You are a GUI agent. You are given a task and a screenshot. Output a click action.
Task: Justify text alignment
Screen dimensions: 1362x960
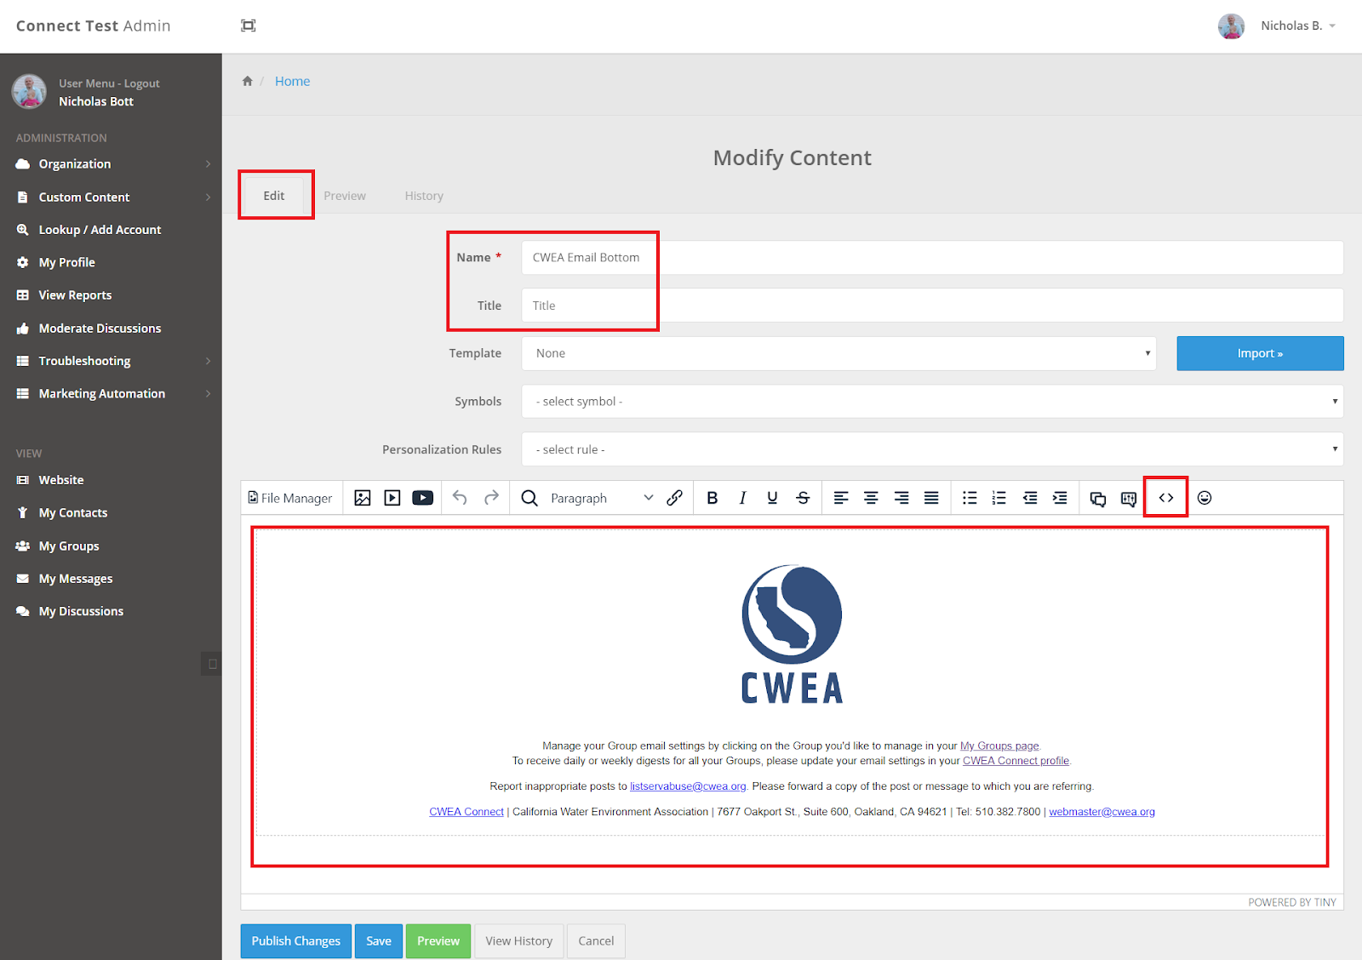pos(932,498)
